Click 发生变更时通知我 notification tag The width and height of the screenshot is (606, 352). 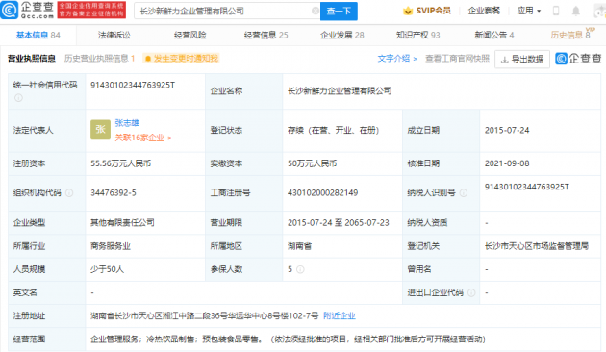coord(181,59)
